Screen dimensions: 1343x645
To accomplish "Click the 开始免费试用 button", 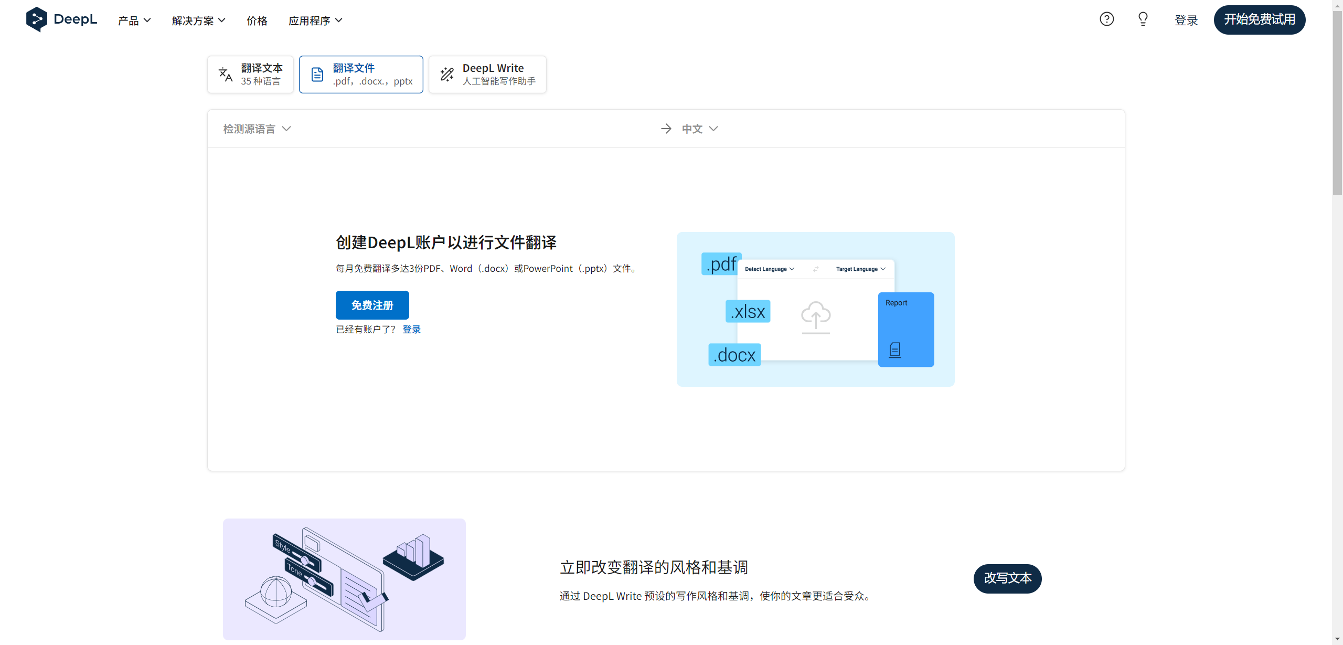I will [x=1259, y=20].
